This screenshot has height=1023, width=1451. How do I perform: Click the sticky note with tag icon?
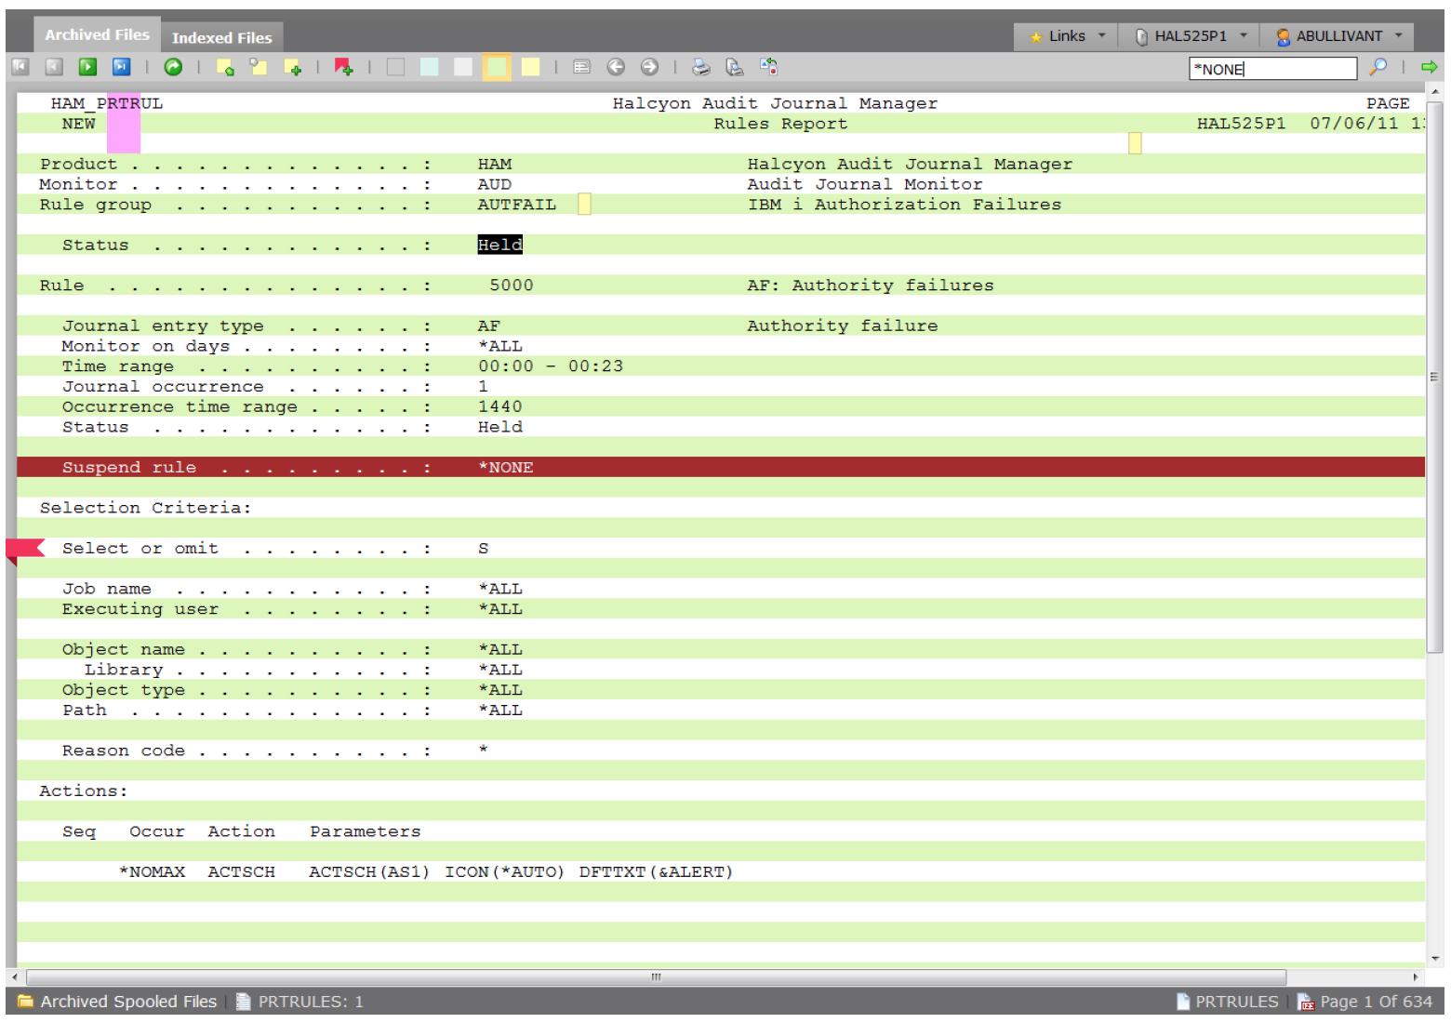tap(259, 67)
